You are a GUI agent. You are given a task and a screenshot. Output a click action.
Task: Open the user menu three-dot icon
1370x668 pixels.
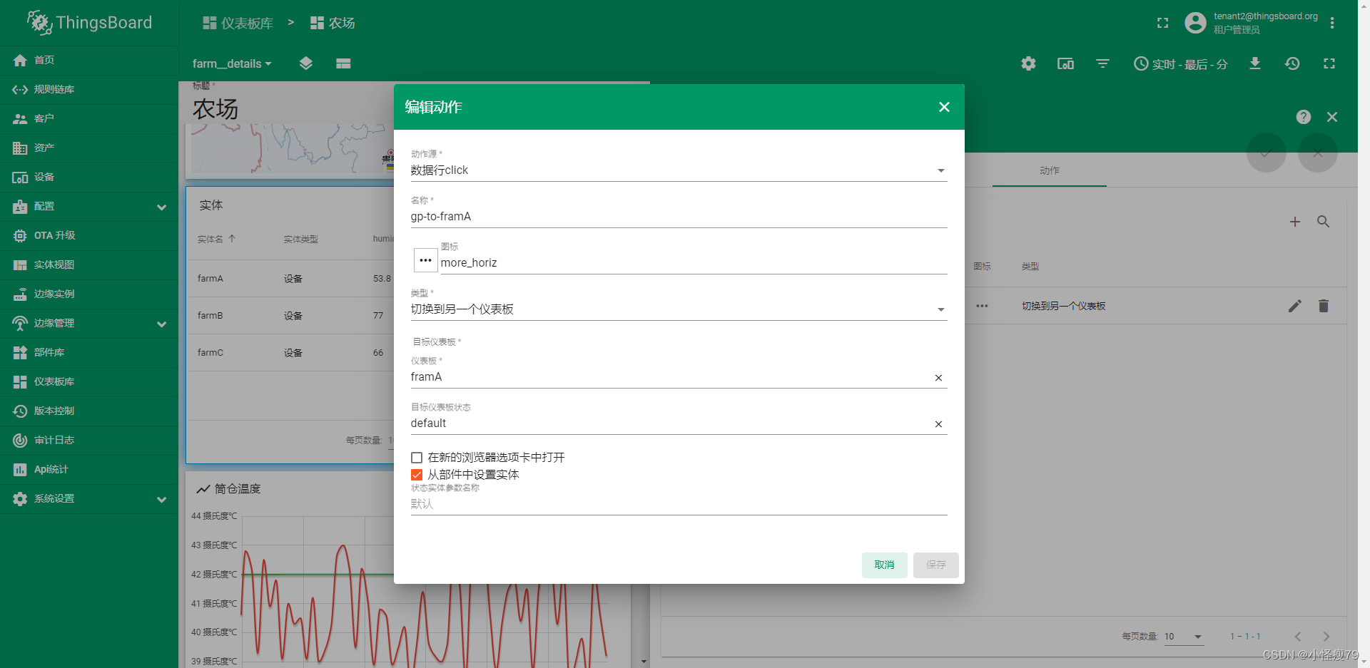coord(1332,23)
